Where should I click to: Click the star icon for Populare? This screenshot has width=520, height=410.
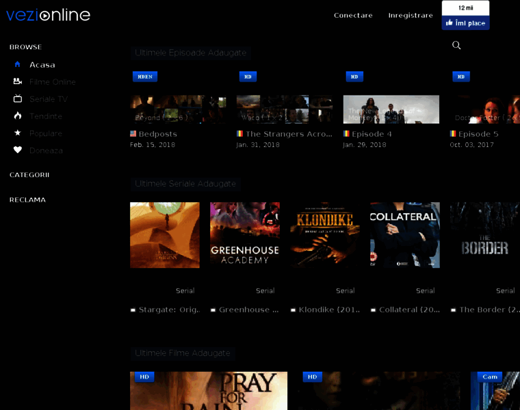[18, 133]
